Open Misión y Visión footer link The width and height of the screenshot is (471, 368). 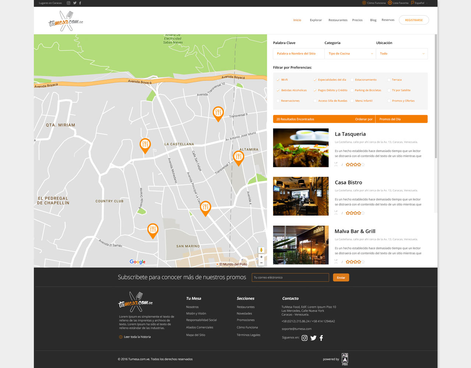[196, 314]
